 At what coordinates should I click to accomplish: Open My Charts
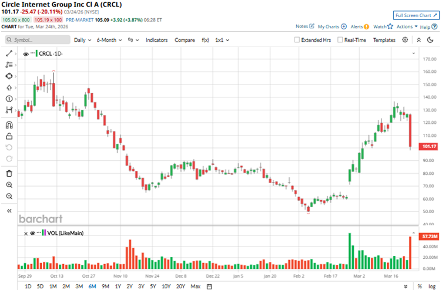pyautogui.click(x=332, y=26)
